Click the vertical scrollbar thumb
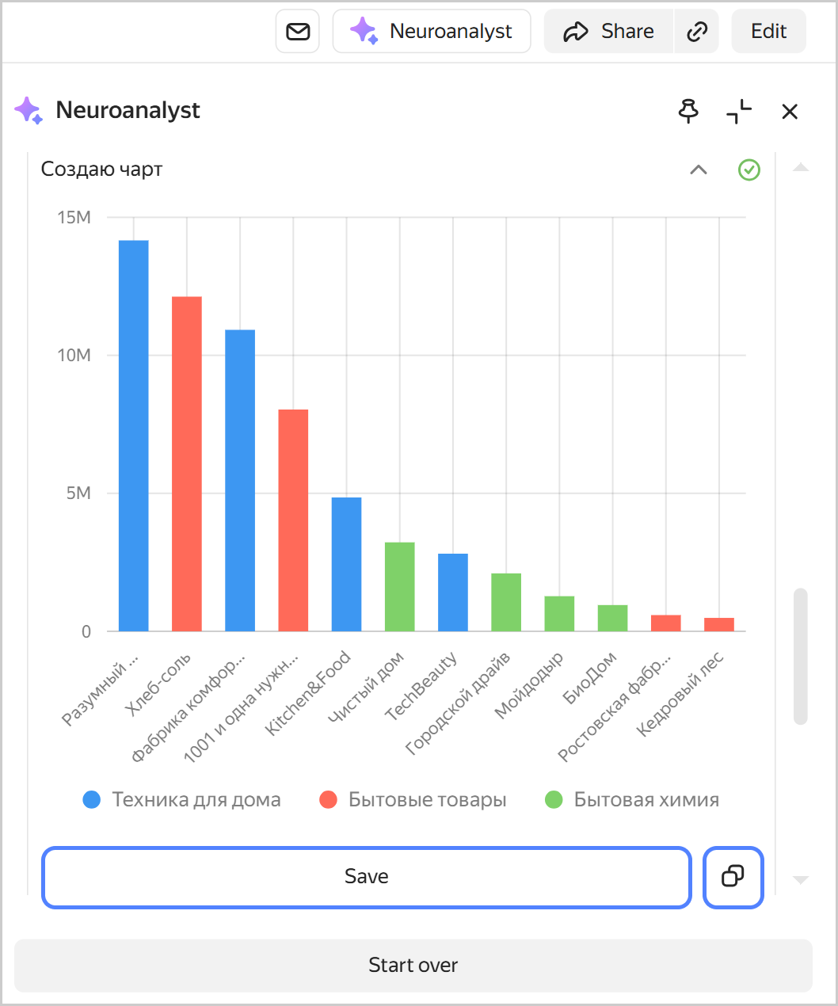 coord(801,656)
